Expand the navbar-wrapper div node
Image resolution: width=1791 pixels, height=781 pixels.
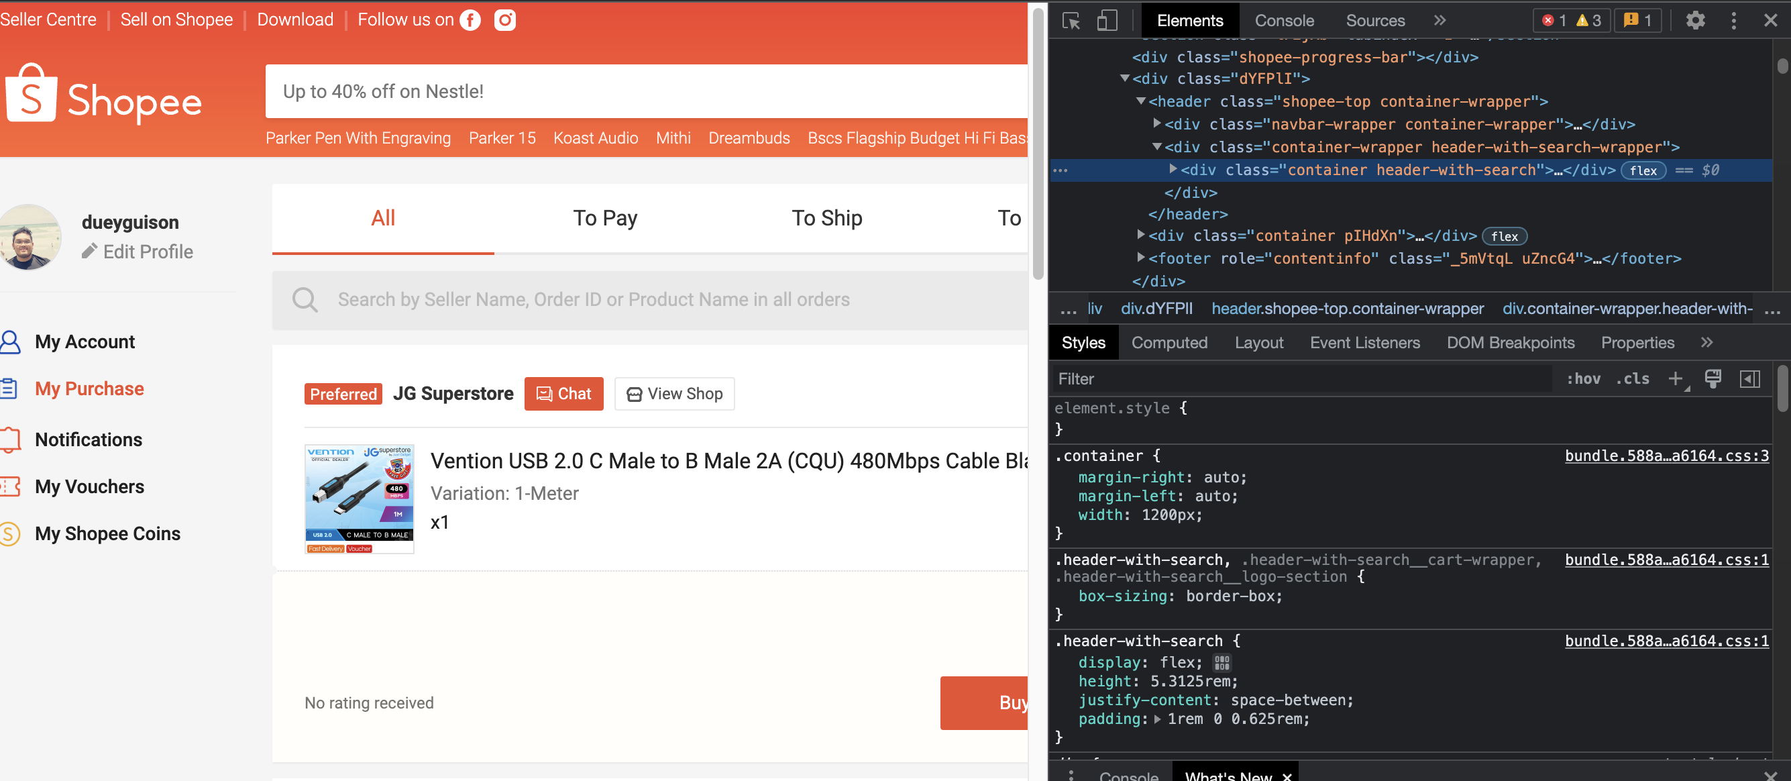[x=1156, y=123]
